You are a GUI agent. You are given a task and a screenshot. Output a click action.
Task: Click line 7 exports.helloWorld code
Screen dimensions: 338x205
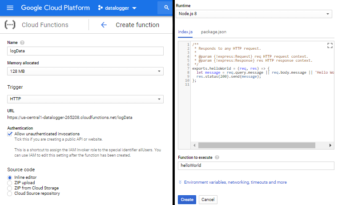tap(231, 68)
